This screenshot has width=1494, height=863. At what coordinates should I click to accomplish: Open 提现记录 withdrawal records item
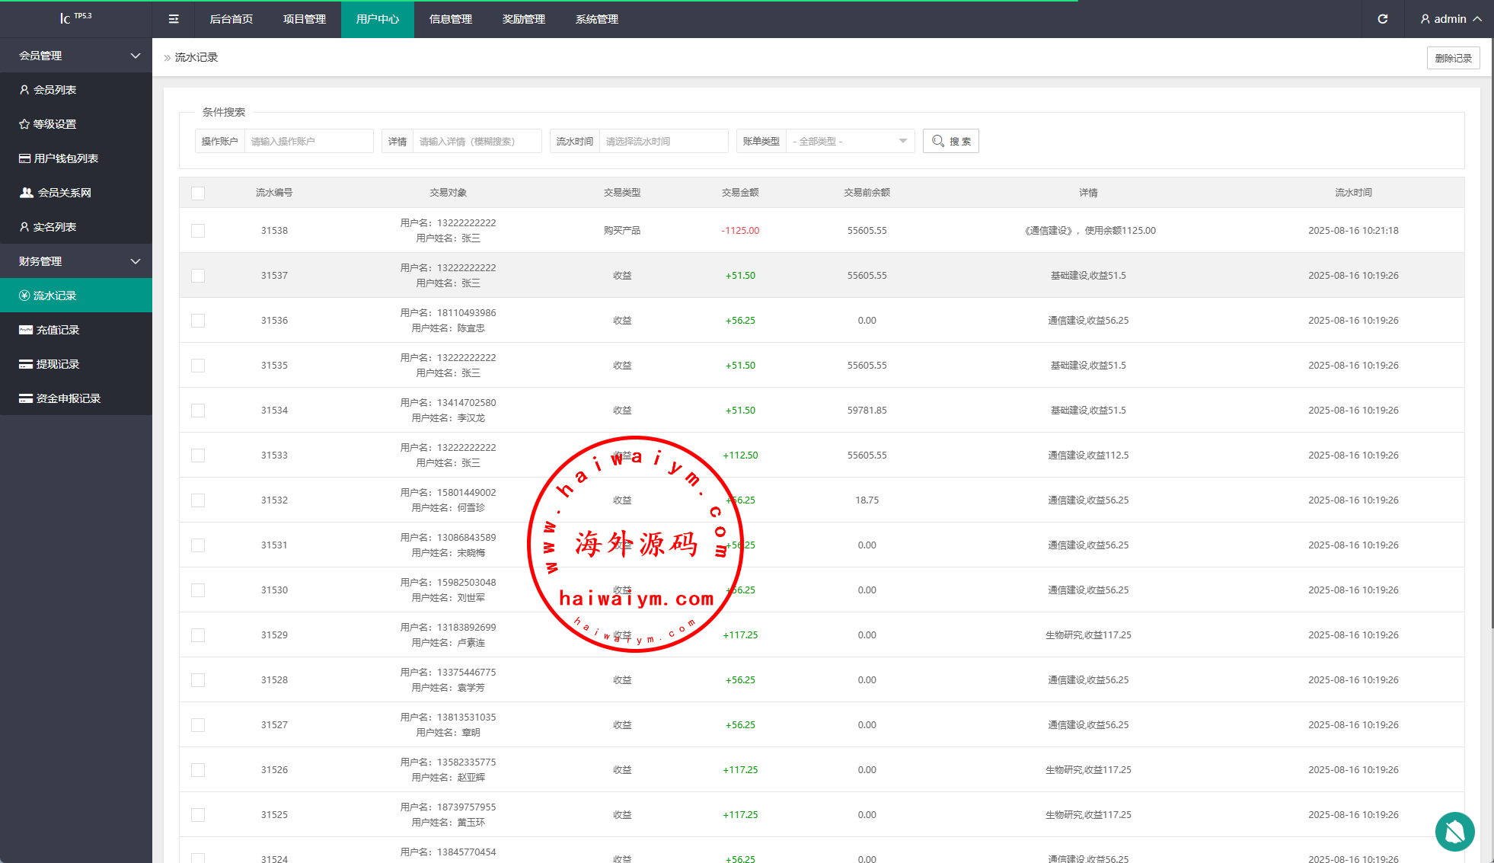point(58,364)
